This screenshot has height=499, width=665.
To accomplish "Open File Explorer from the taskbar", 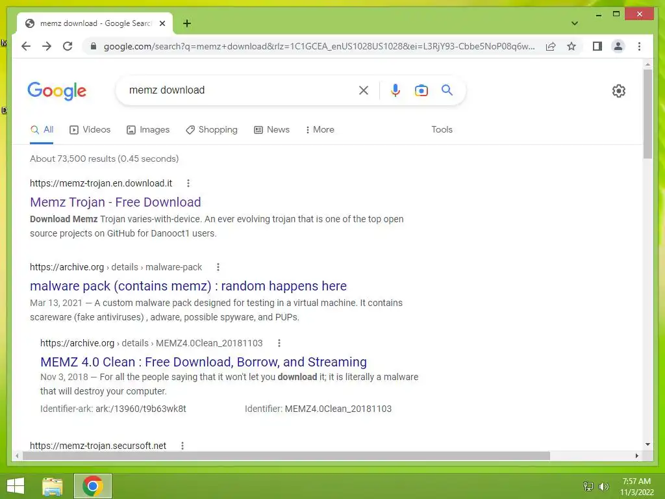I will point(53,486).
